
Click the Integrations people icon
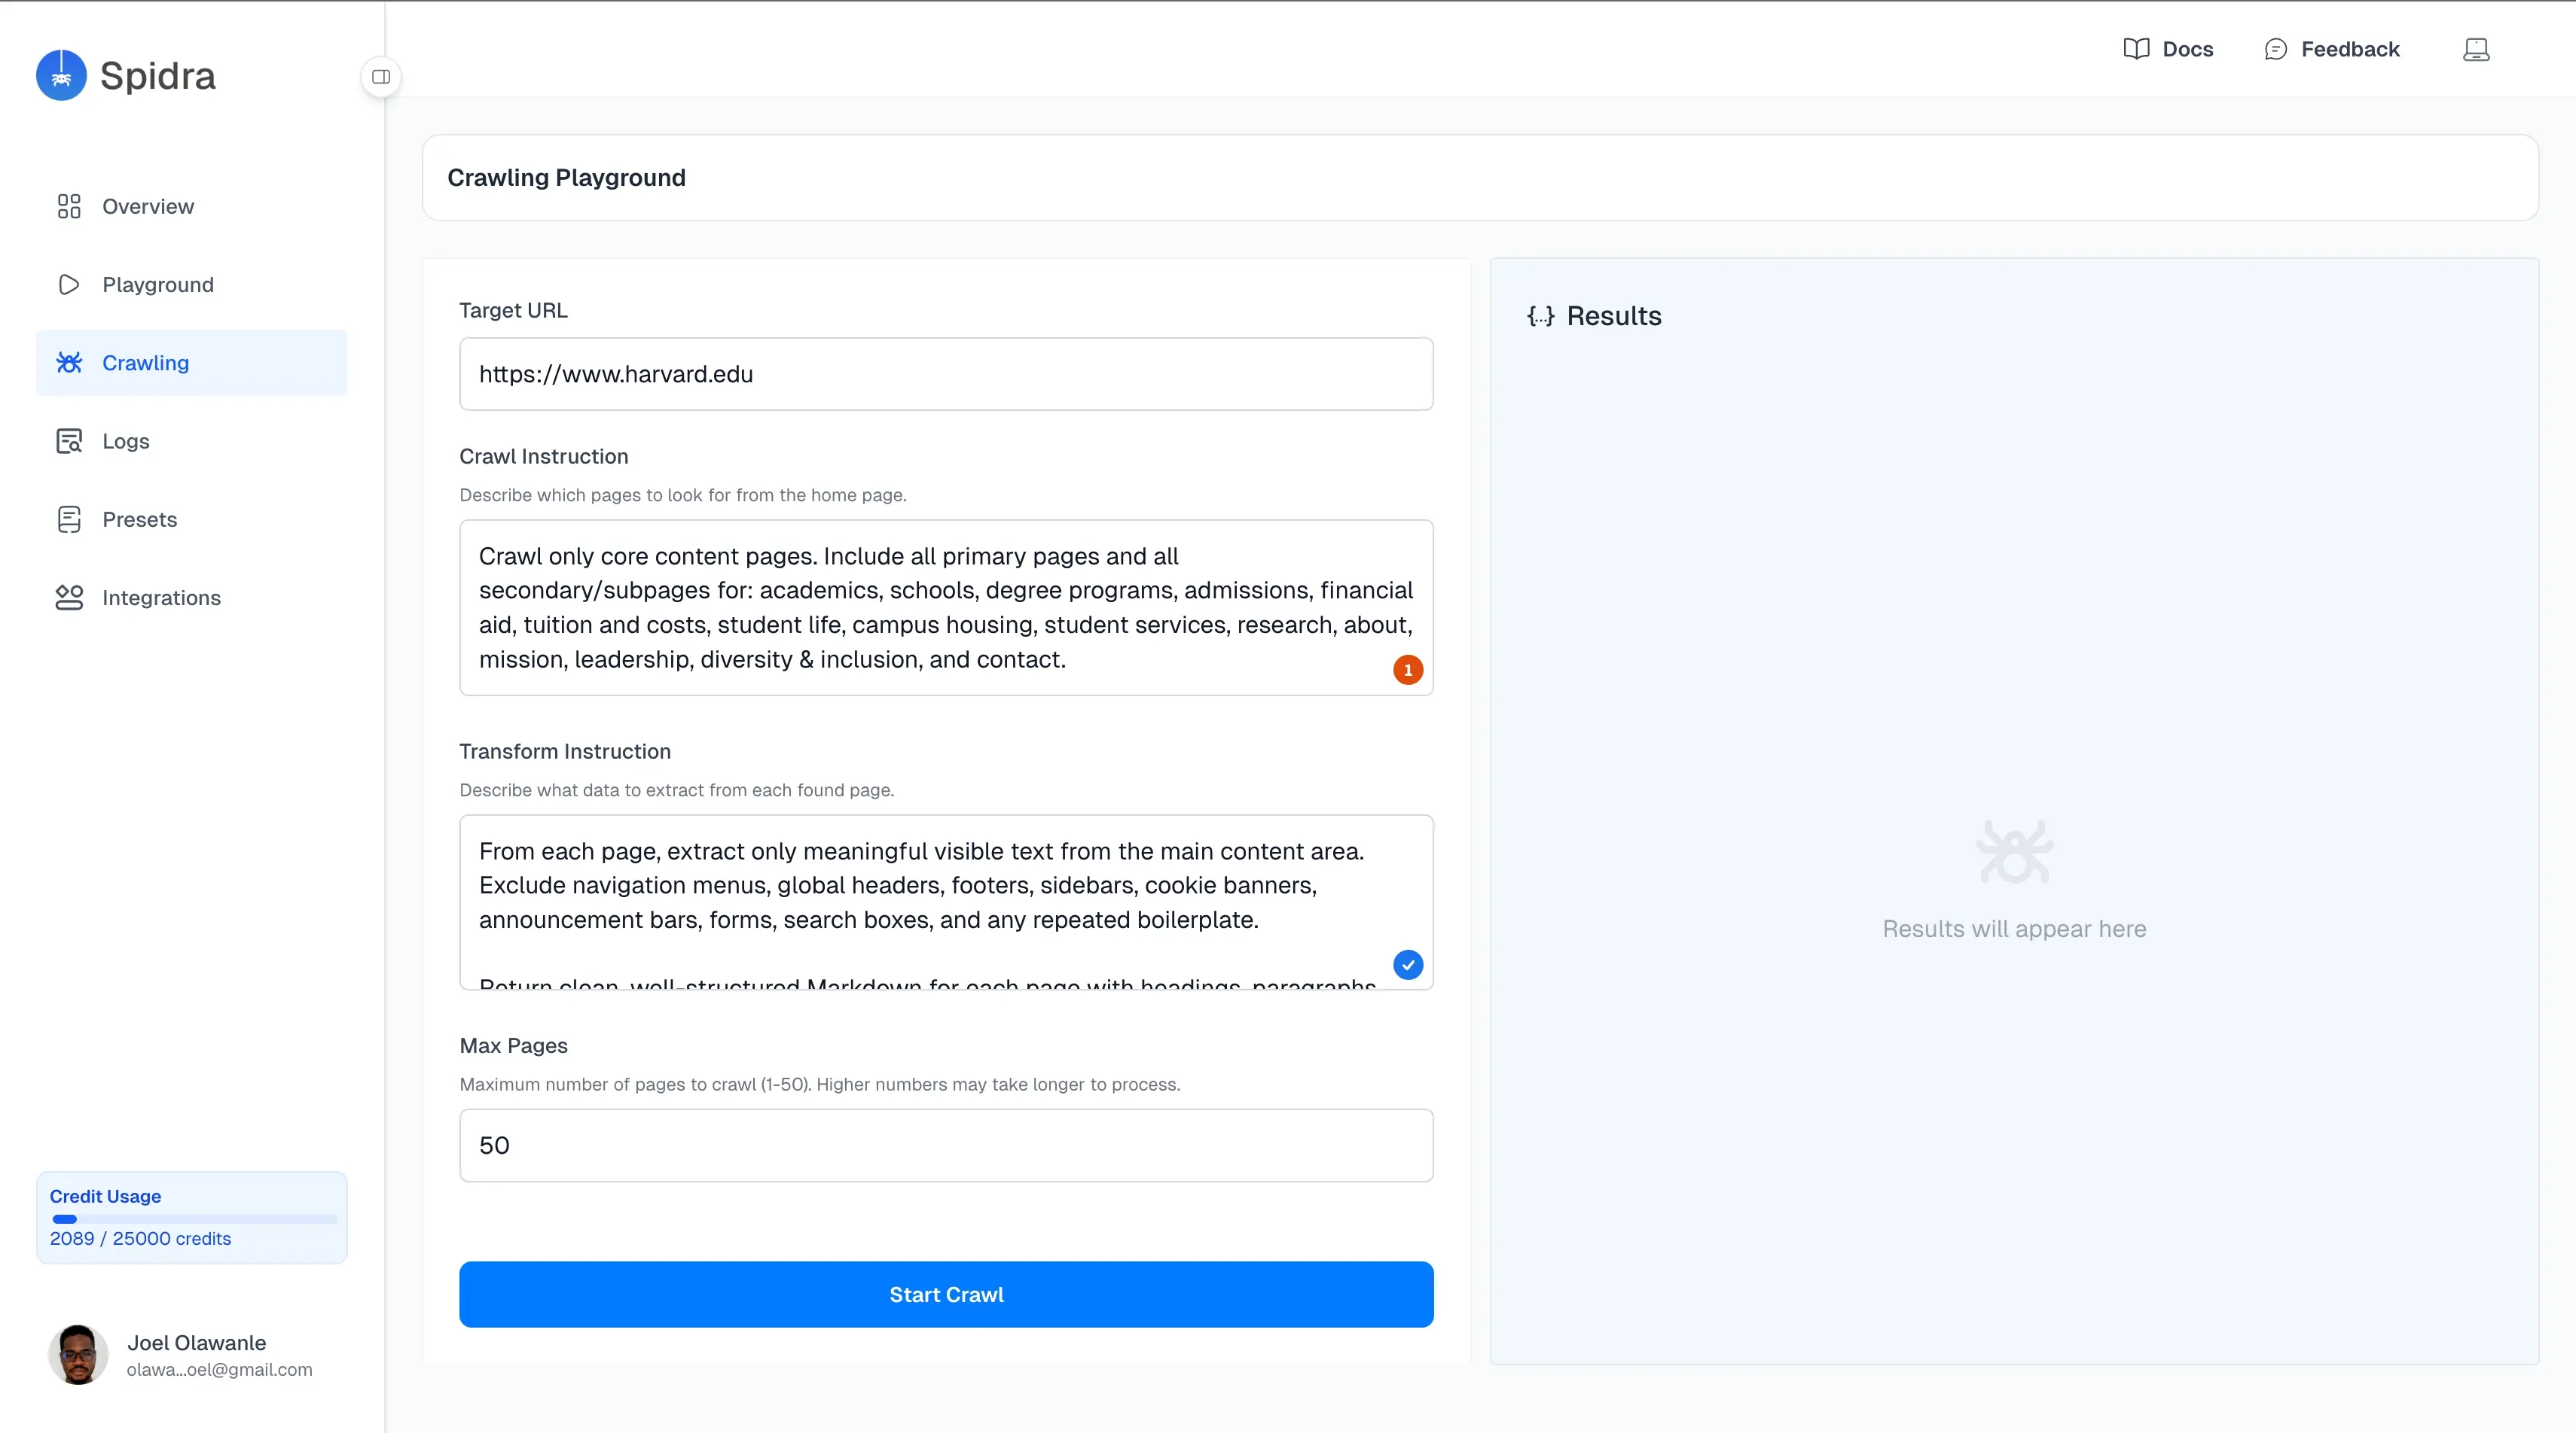click(x=69, y=598)
